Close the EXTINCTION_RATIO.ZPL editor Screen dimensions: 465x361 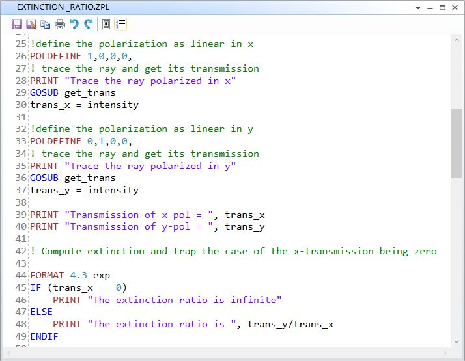click(455, 7)
